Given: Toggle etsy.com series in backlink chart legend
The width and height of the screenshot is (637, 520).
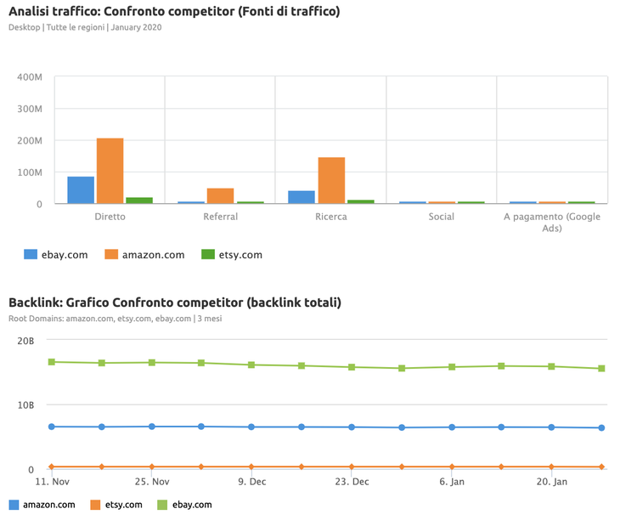Looking at the screenshot, I should click(116, 505).
